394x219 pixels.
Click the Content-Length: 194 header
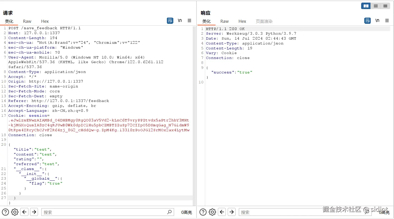coord(33,38)
